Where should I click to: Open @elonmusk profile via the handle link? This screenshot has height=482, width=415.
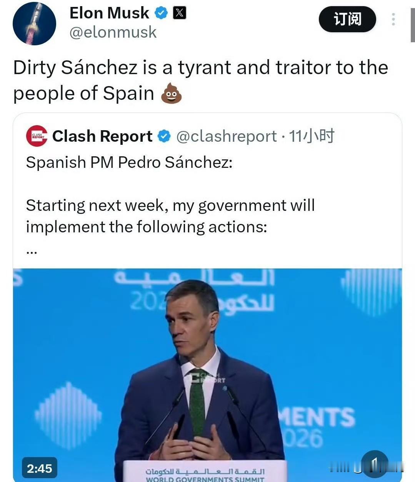114,33
